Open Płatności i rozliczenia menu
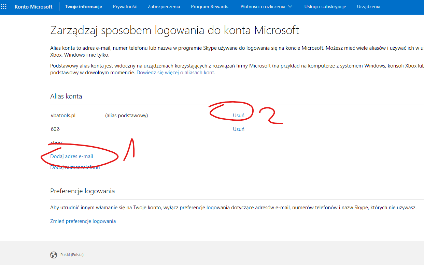The height and width of the screenshot is (271, 424). pos(263,6)
